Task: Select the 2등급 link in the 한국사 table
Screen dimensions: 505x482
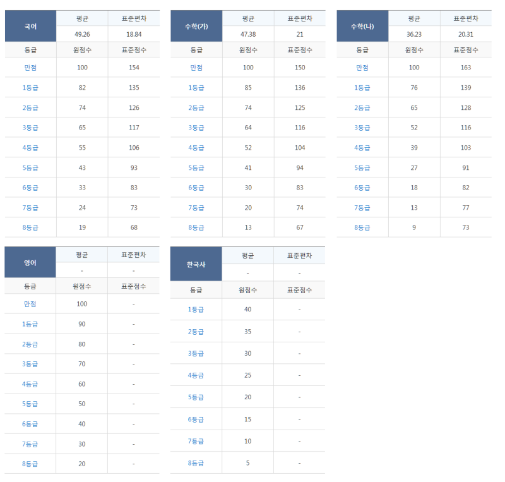Action: pyautogui.click(x=196, y=332)
